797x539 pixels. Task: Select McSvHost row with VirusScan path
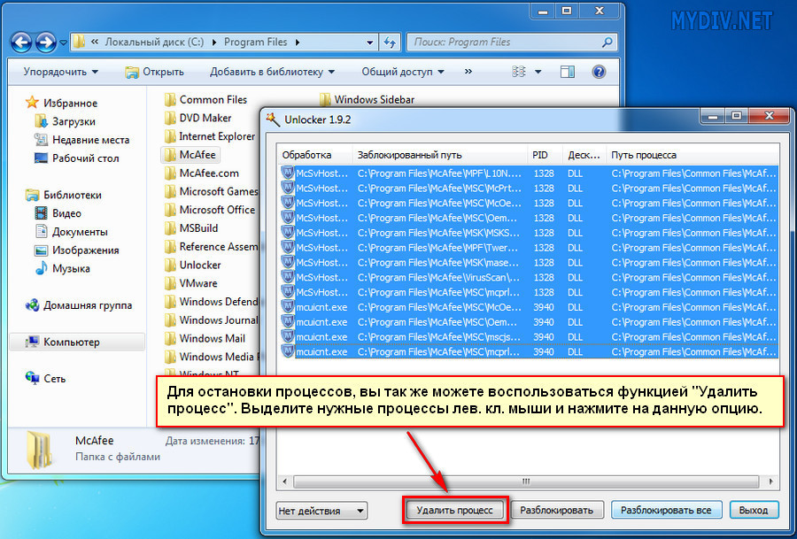point(529,277)
